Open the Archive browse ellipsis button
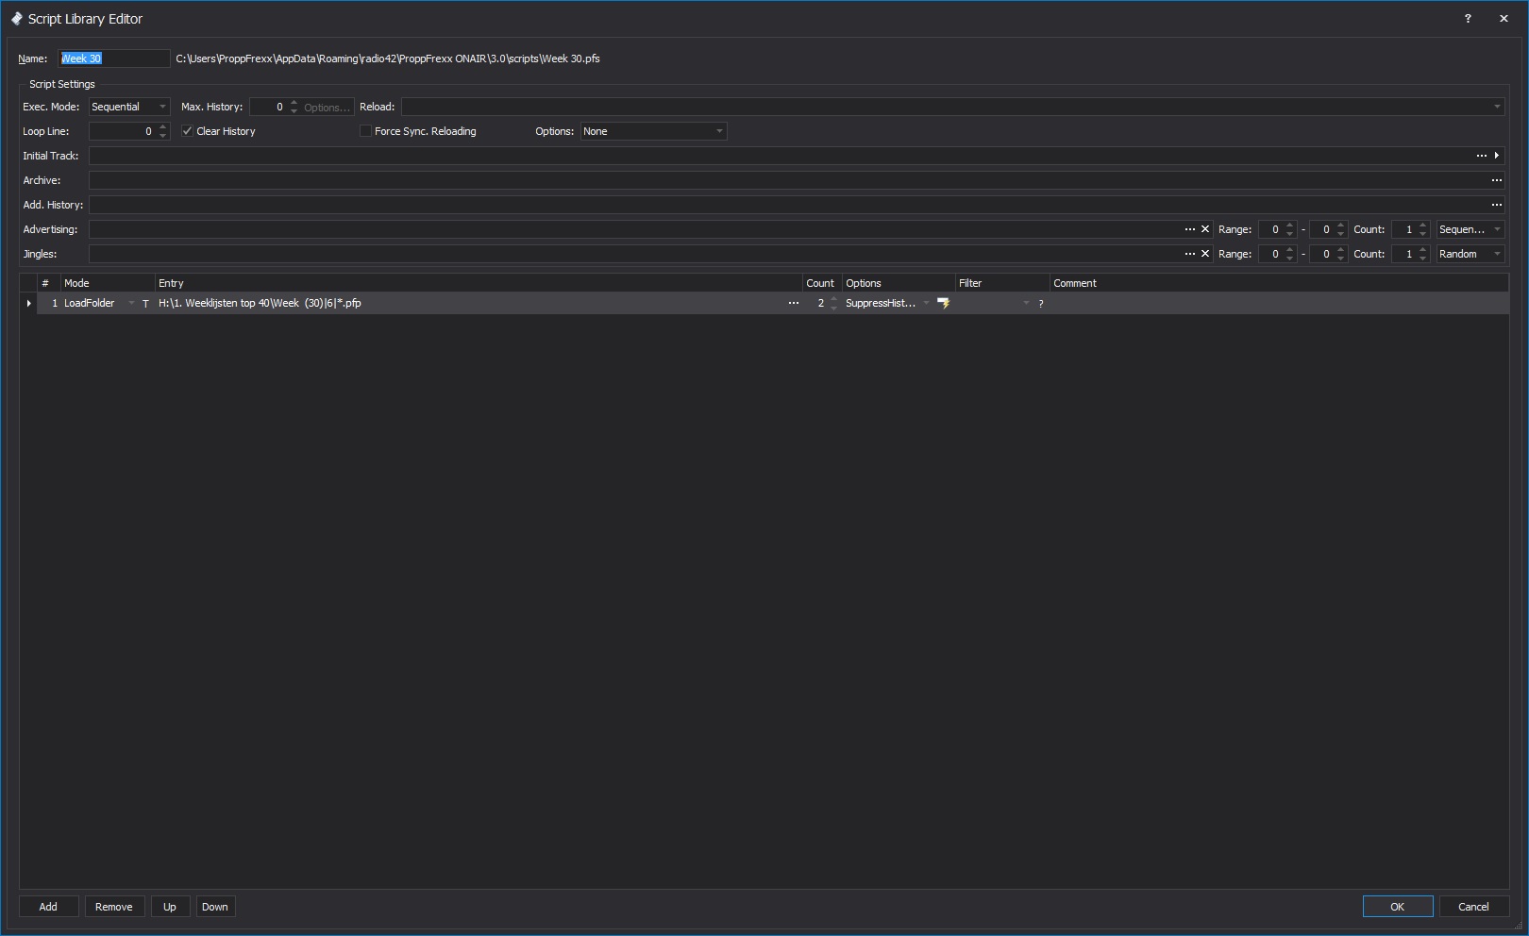This screenshot has height=936, width=1529. (1496, 180)
